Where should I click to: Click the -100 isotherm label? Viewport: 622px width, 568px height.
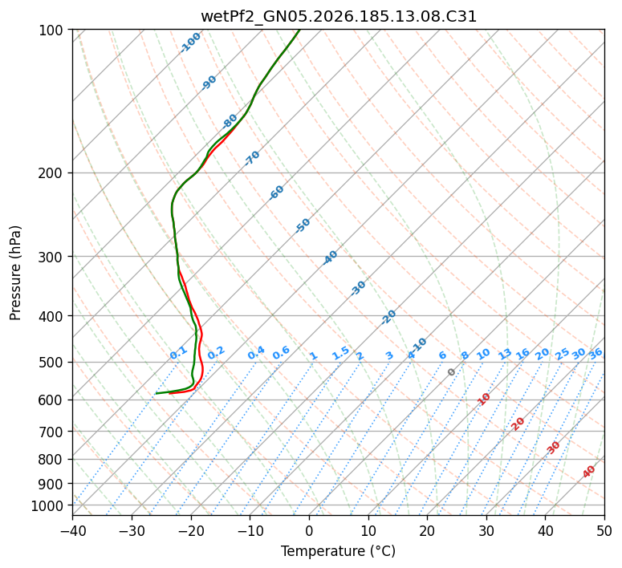190,43
